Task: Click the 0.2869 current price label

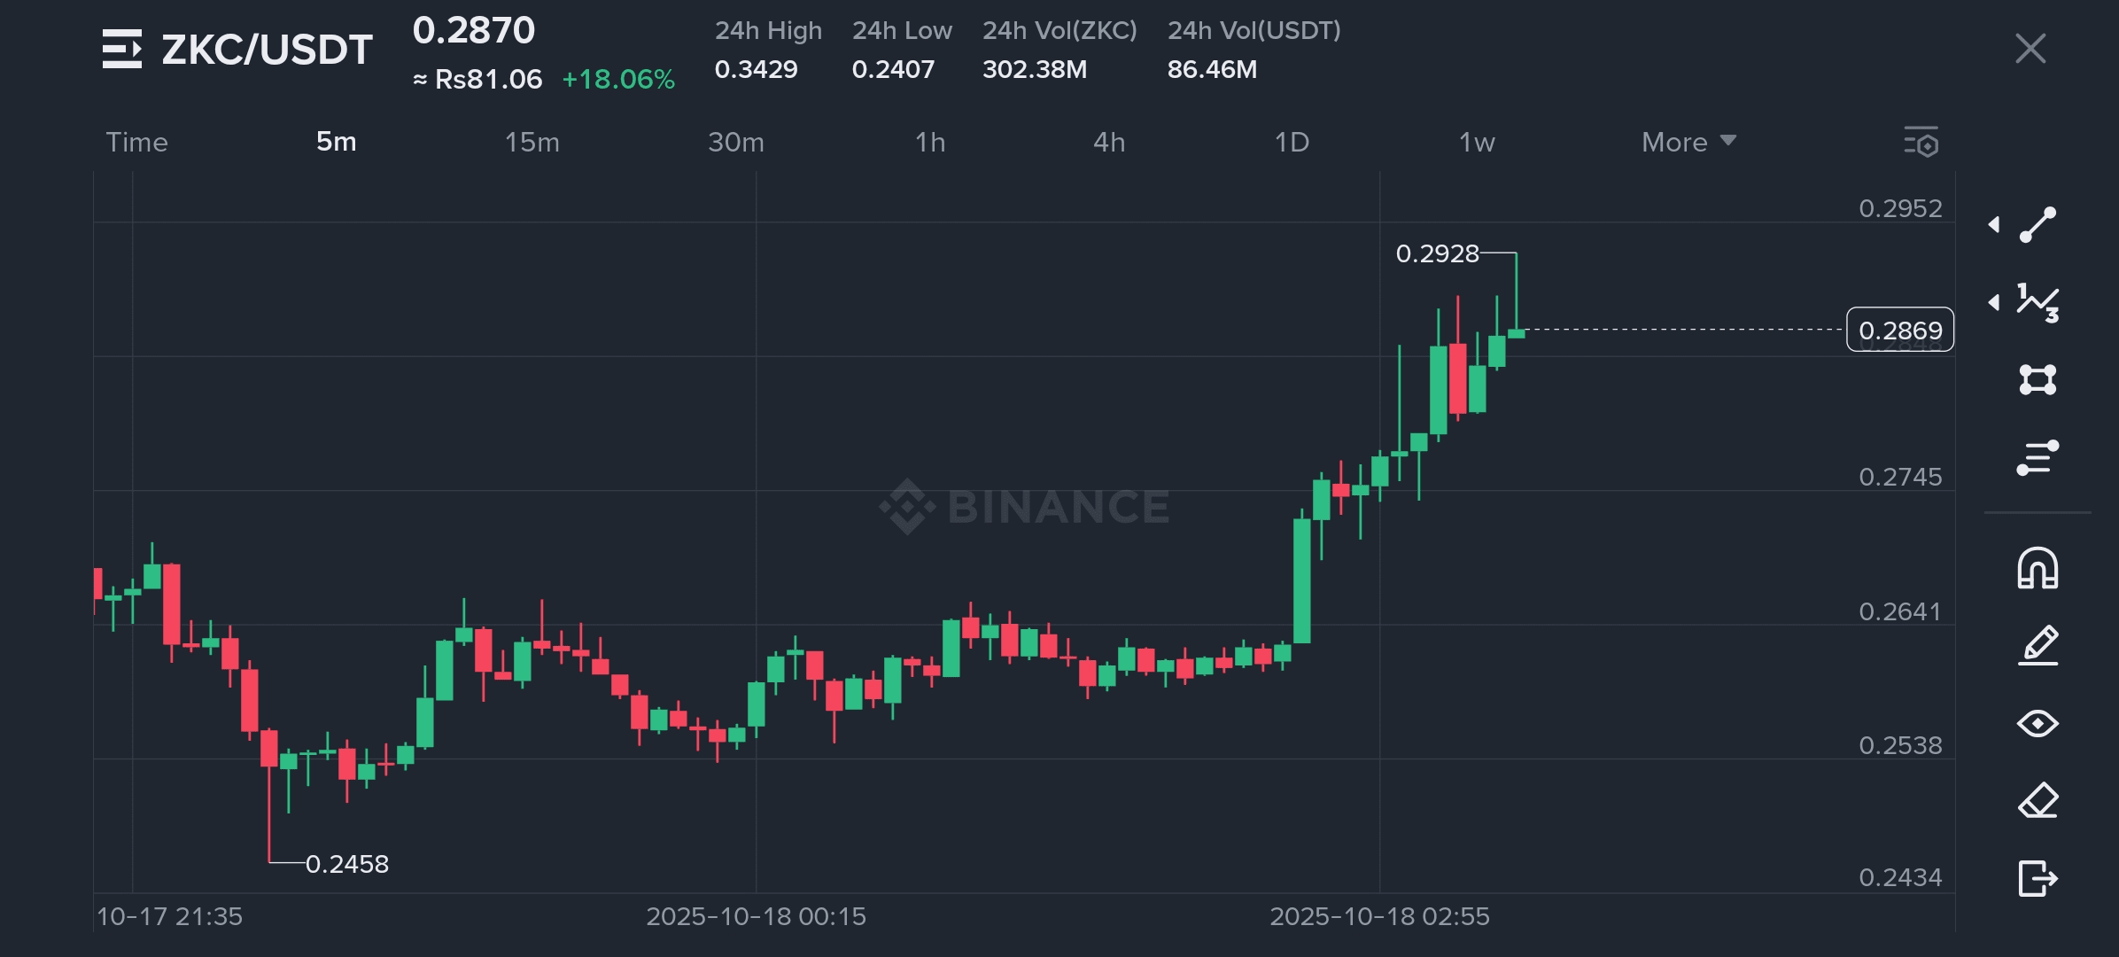Action: click(x=1899, y=330)
